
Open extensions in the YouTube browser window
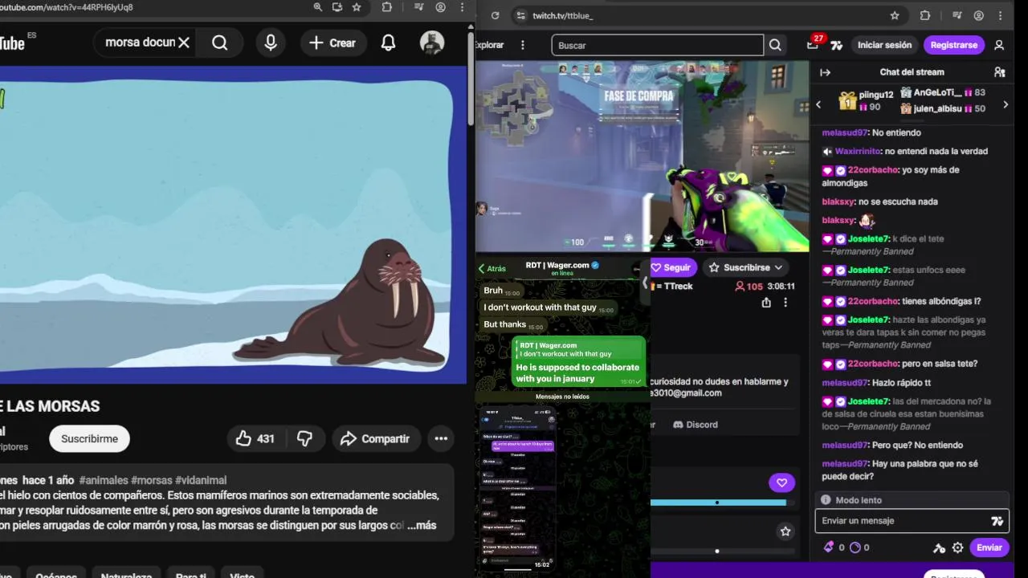point(387,7)
